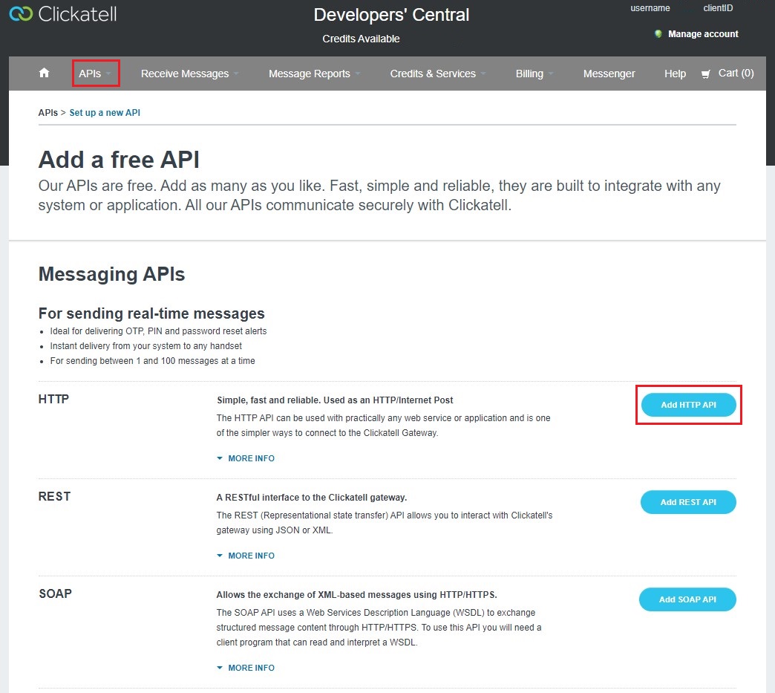The width and height of the screenshot is (775, 693).
Task: Open the Help page
Action: pyautogui.click(x=675, y=74)
